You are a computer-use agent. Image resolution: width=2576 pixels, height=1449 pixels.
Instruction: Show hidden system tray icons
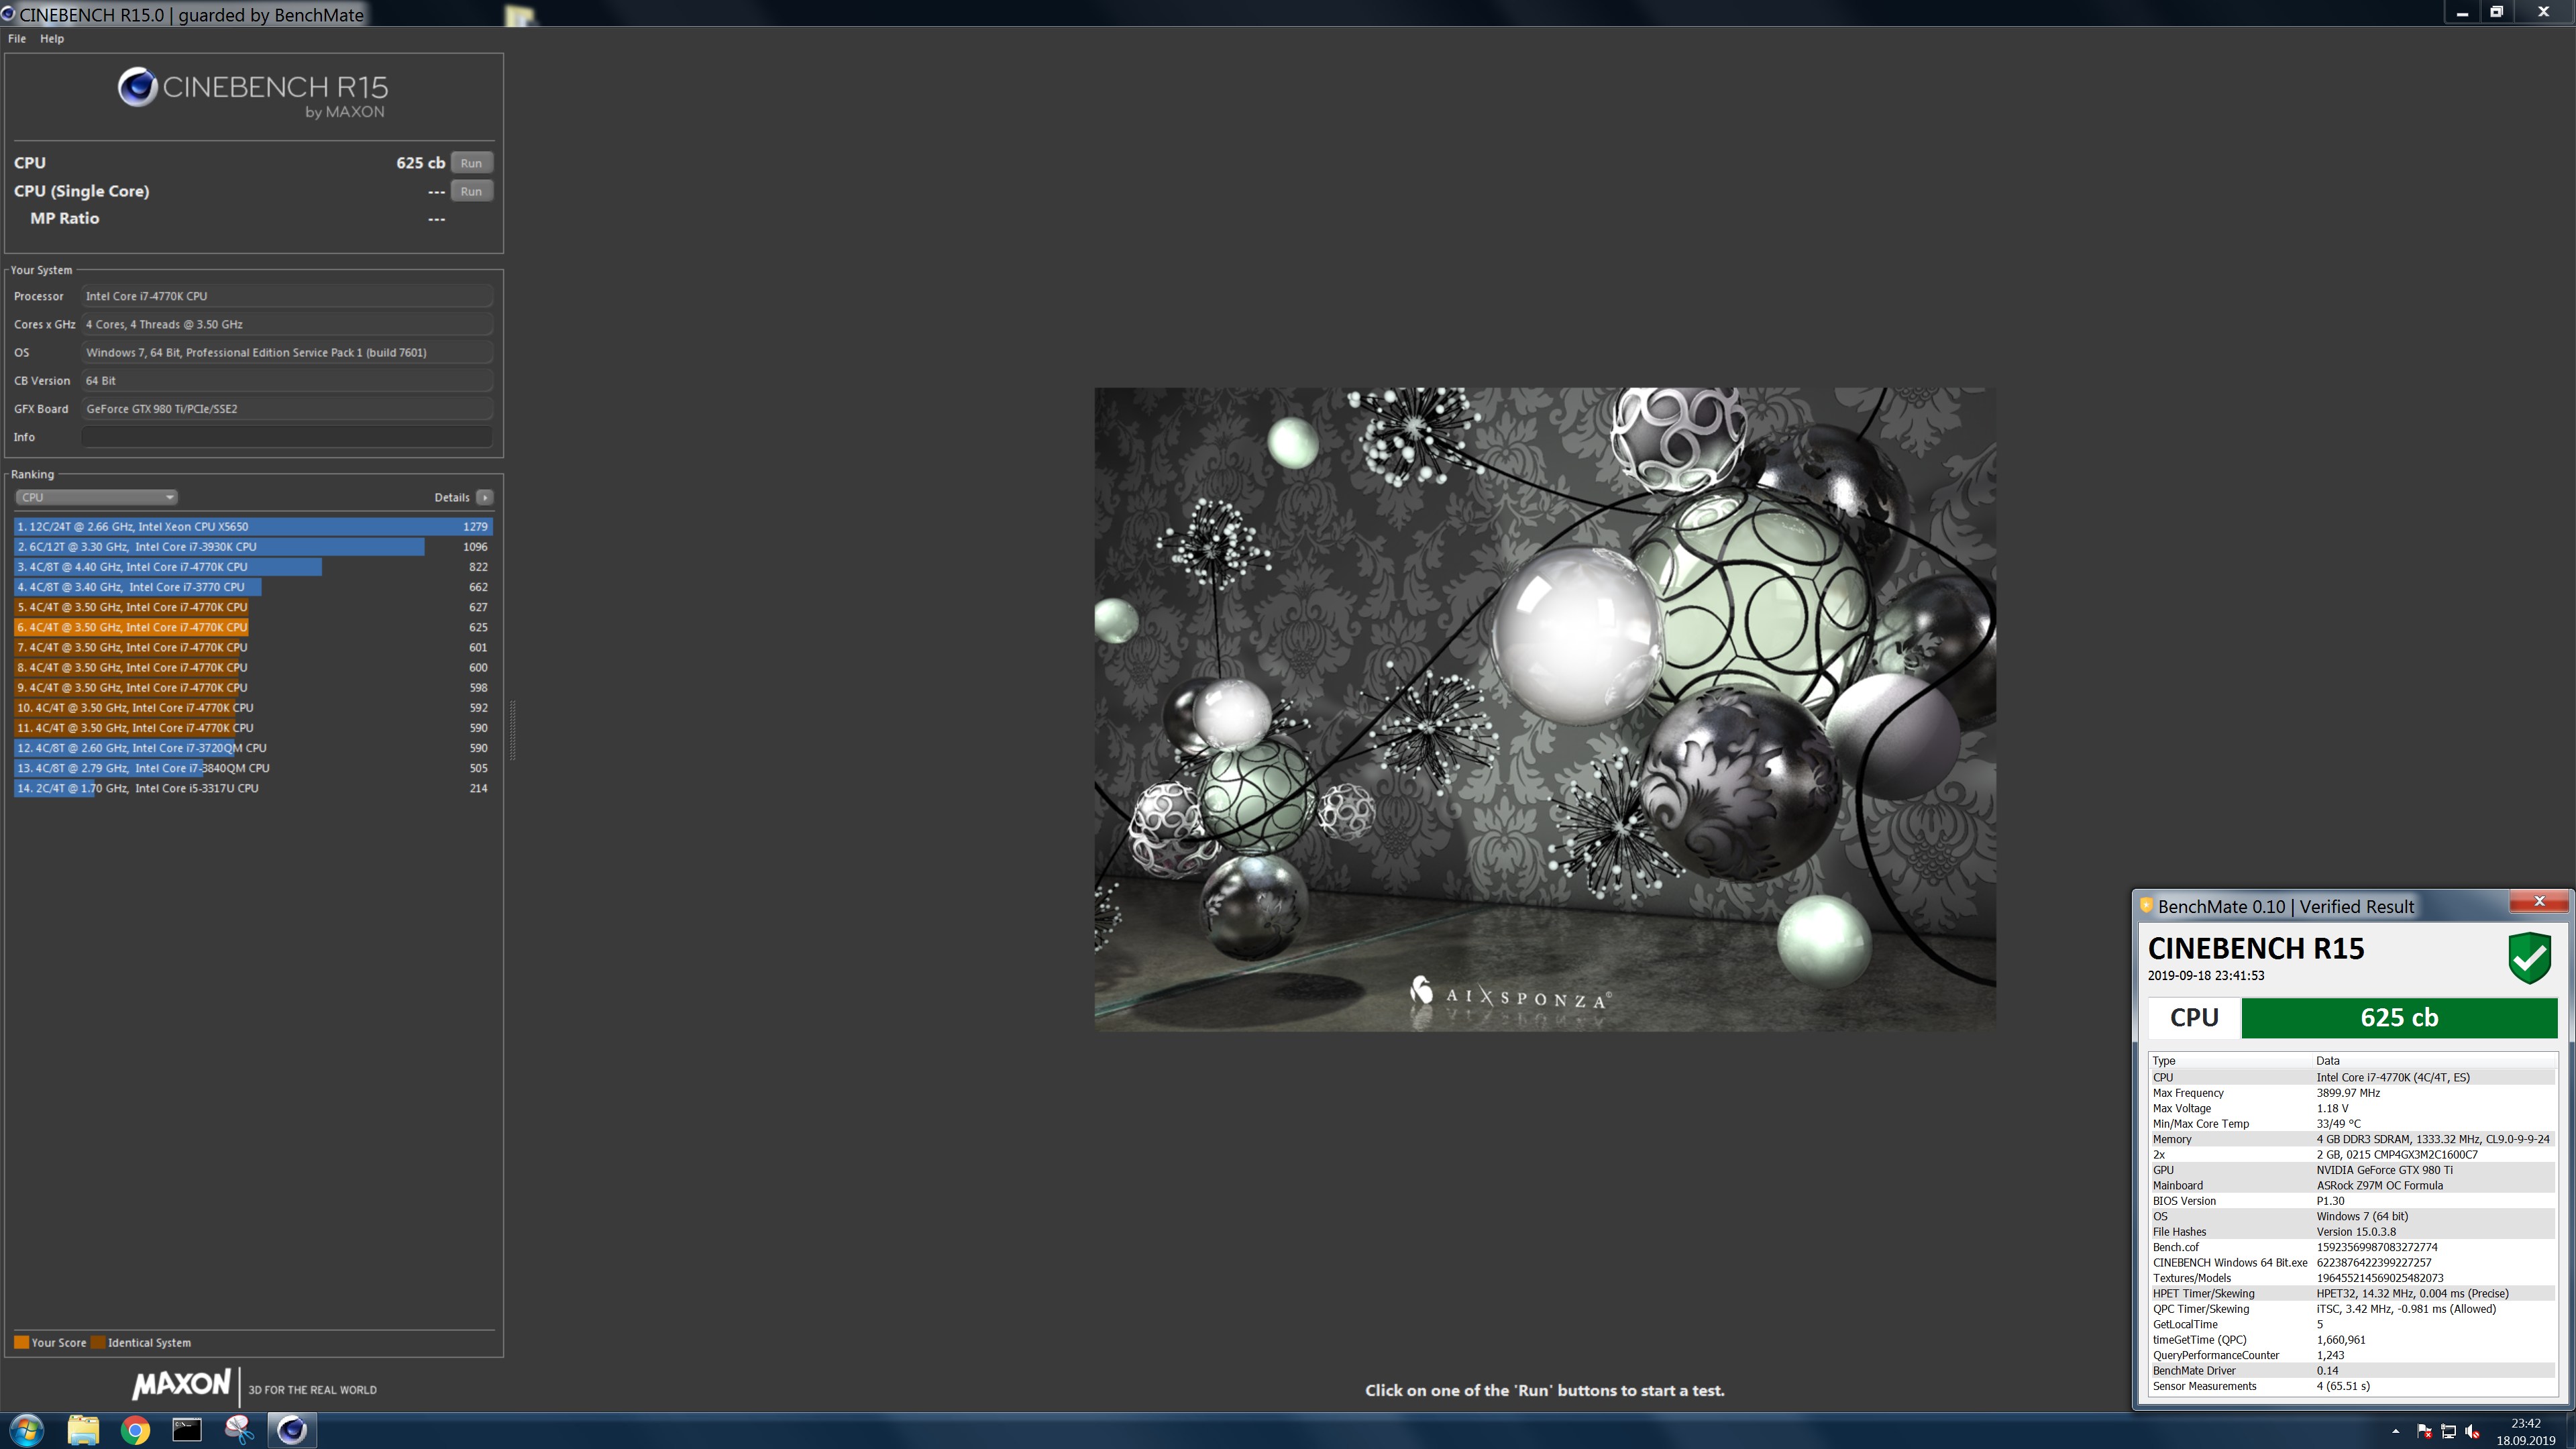tap(2395, 1431)
